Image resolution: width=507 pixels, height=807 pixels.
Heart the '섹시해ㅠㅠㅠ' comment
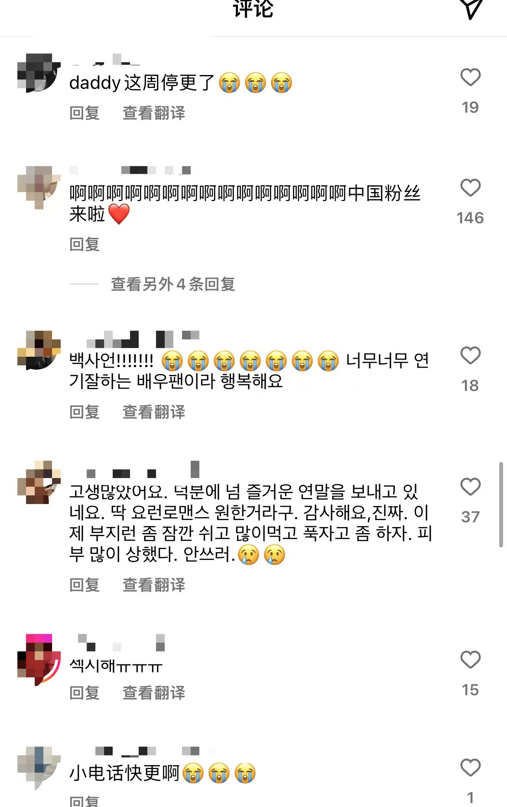(470, 660)
